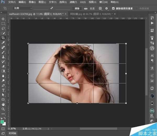Click the green foreground color swatch
157x136 pixels.
[3, 121]
